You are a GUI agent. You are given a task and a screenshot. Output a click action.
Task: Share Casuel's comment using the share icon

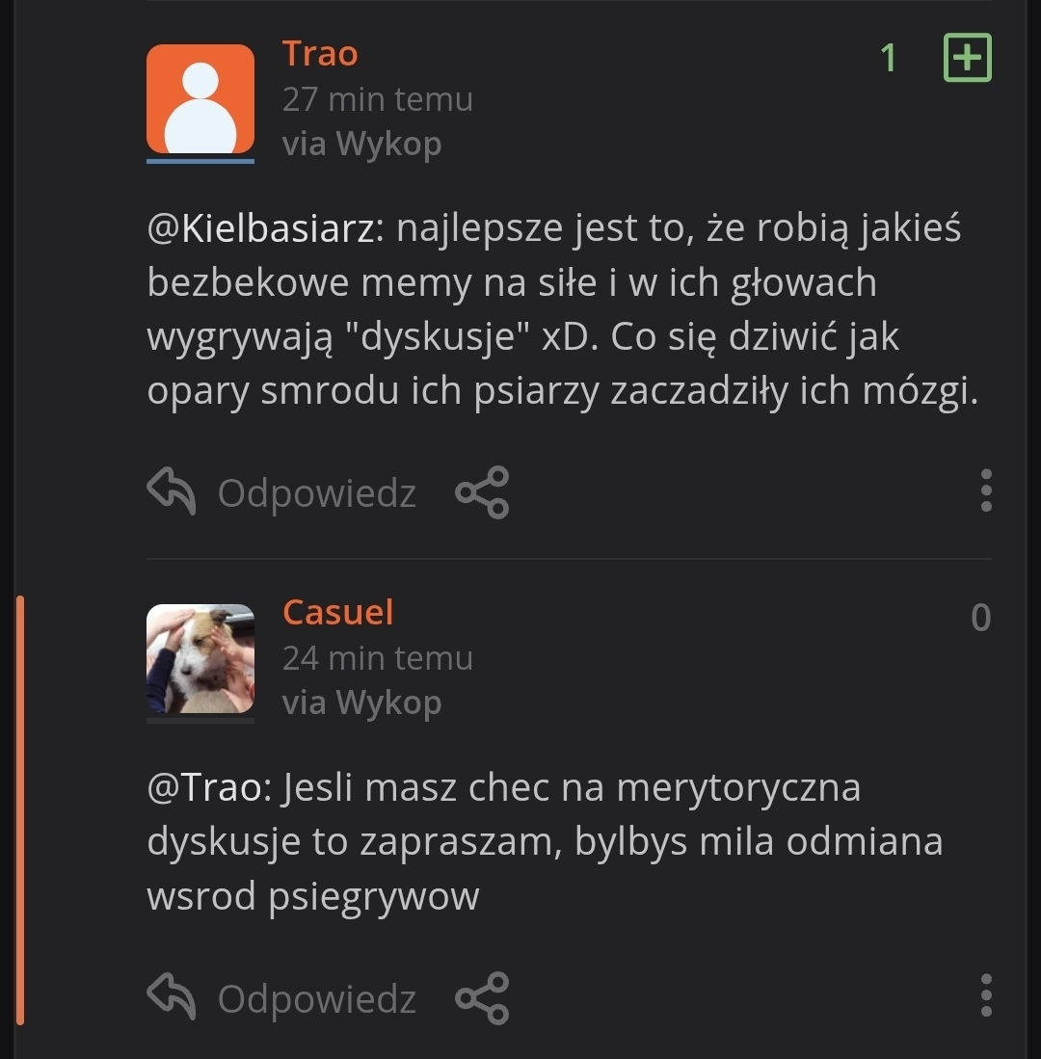coord(482,997)
